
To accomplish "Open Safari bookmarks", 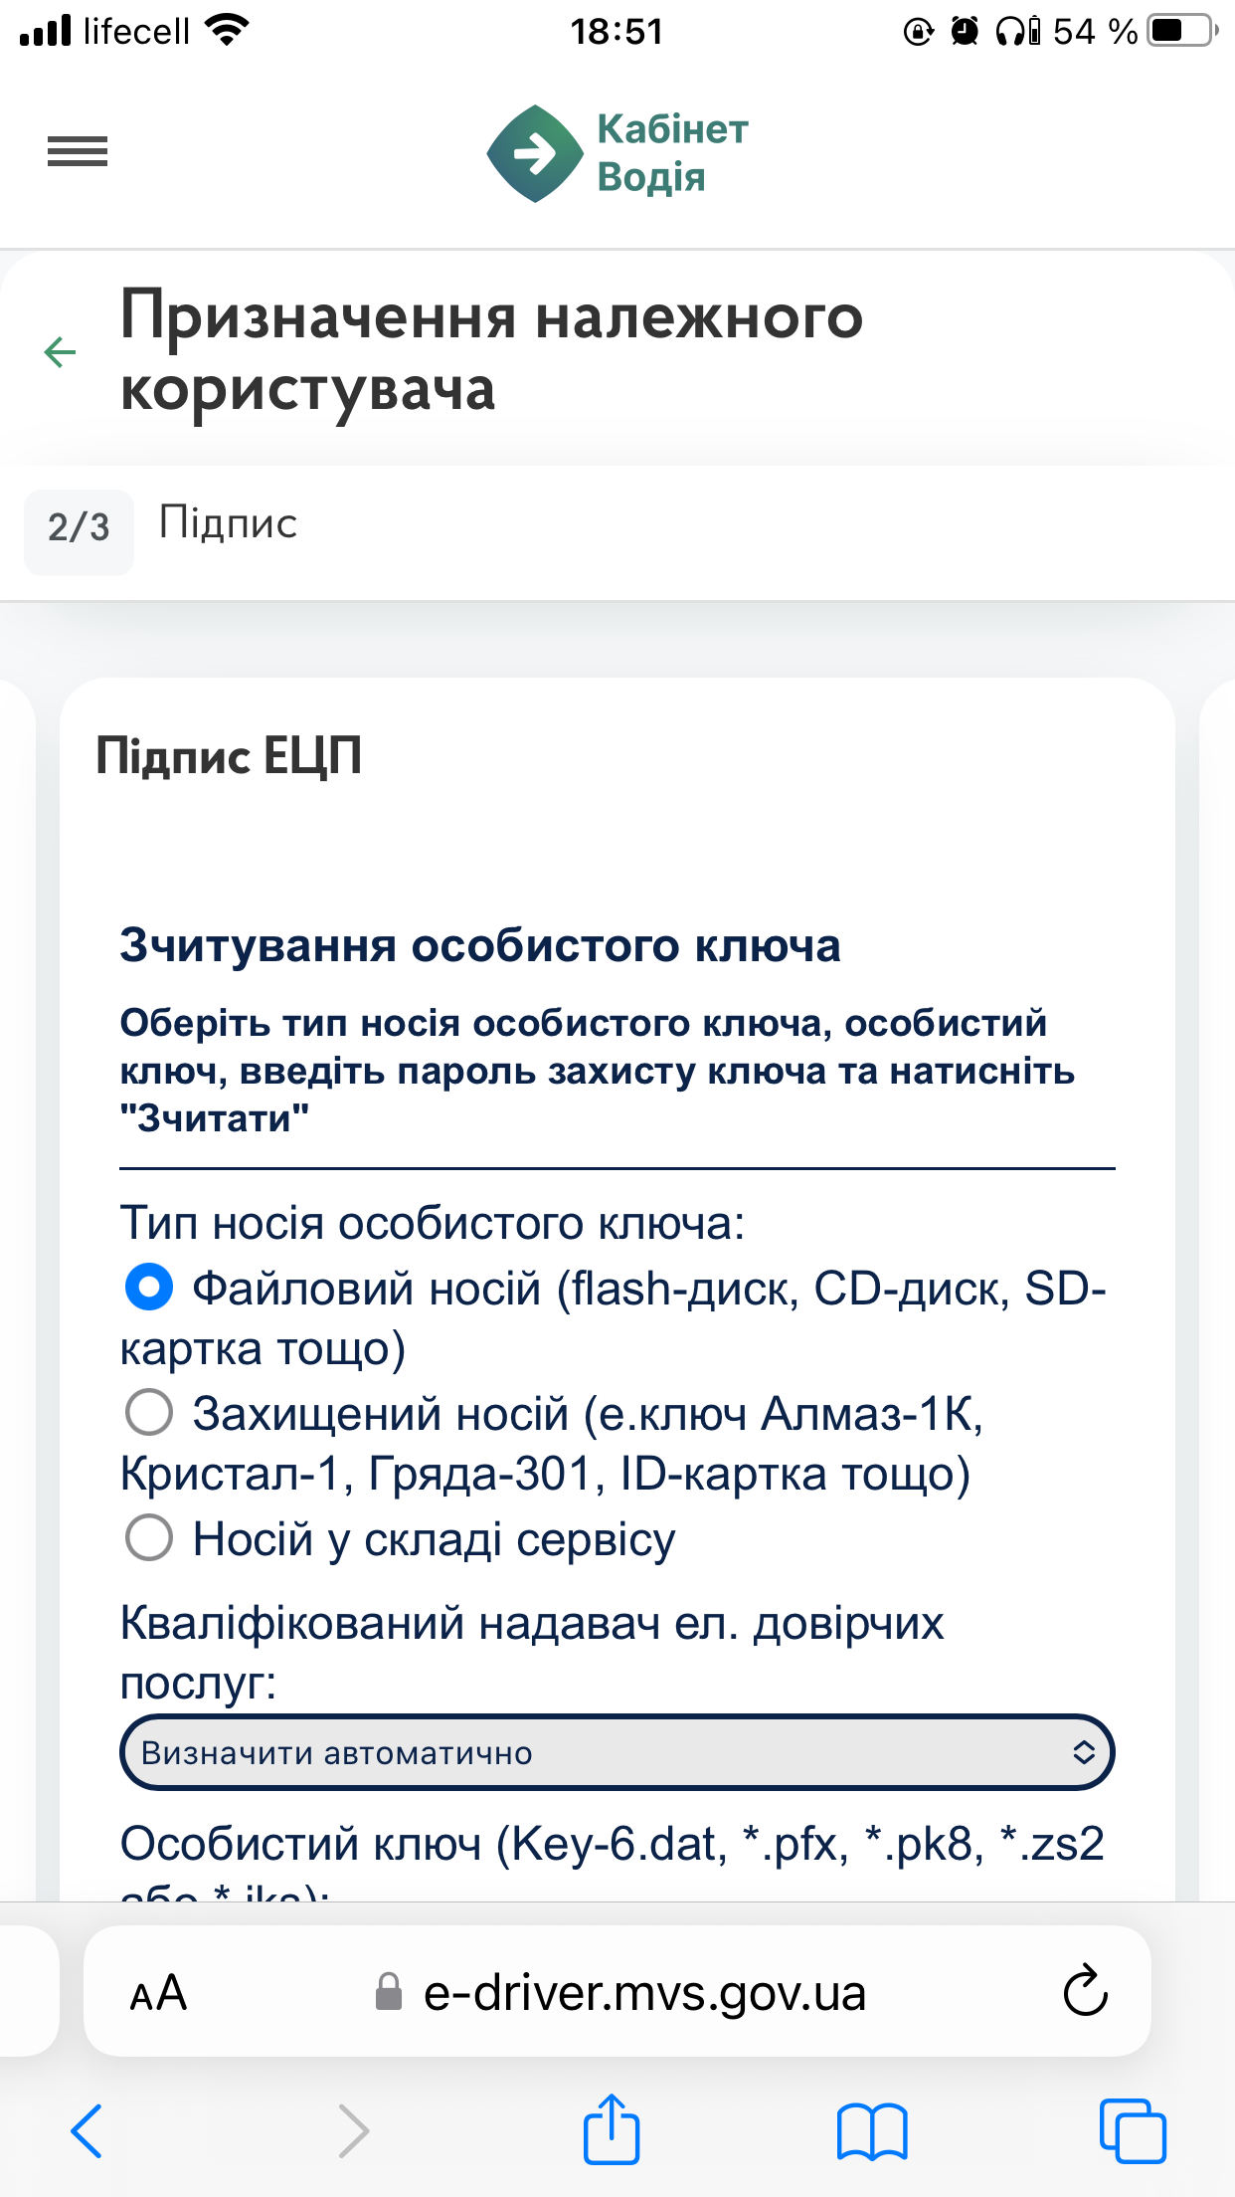I will [872, 2131].
